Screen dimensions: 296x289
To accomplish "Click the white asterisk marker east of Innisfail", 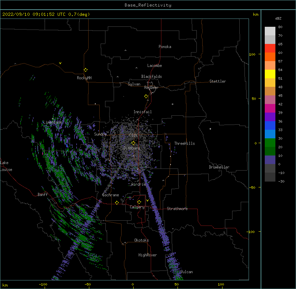I will click(x=172, y=104).
